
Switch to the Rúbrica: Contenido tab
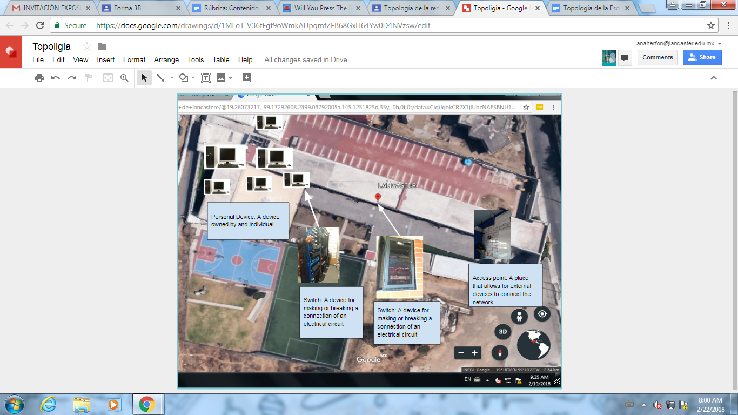[x=231, y=8]
